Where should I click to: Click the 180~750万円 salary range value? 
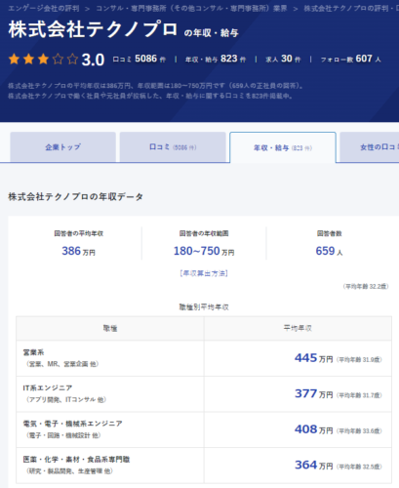pyautogui.click(x=204, y=251)
